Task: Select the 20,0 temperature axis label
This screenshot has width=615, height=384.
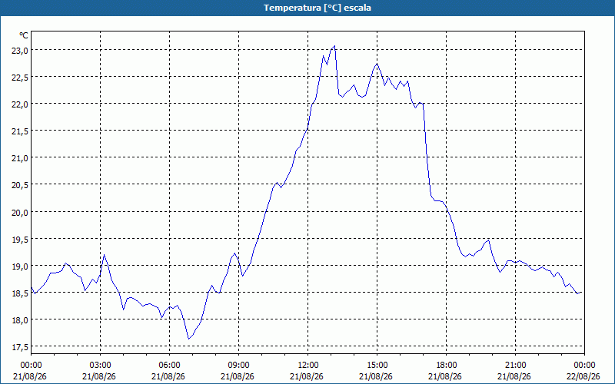Action: point(20,212)
